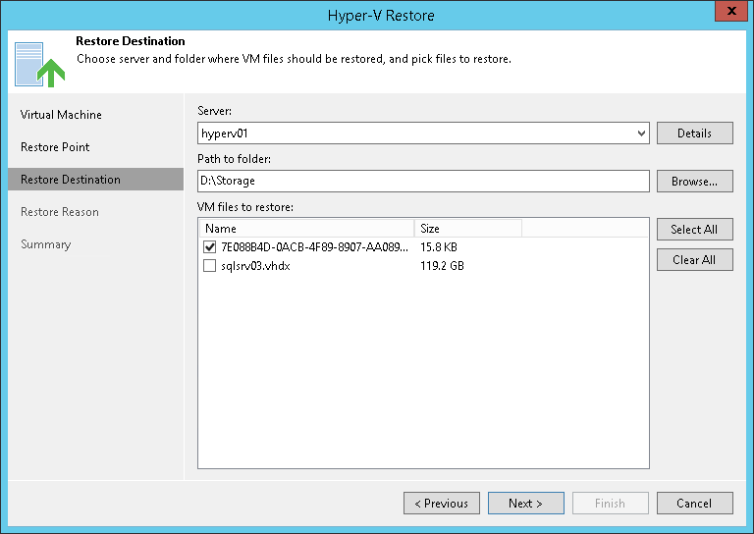Select the Restore Destination step
Image resolution: width=754 pixels, height=534 pixels.
[71, 180]
